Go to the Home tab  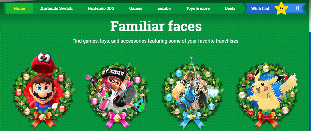coord(20,8)
